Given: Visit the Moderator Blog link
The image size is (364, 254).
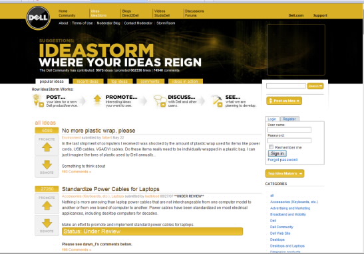Looking at the screenshot, I should pos(108,23).
